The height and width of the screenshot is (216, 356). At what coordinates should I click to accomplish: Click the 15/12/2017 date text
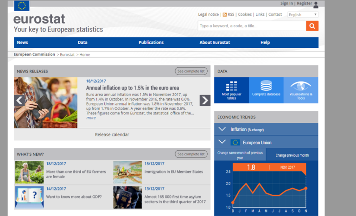(154, 164)
